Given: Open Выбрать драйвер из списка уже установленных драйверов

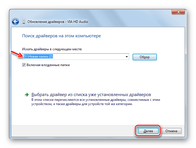Looking at the screenshot, I should [91, 95].
